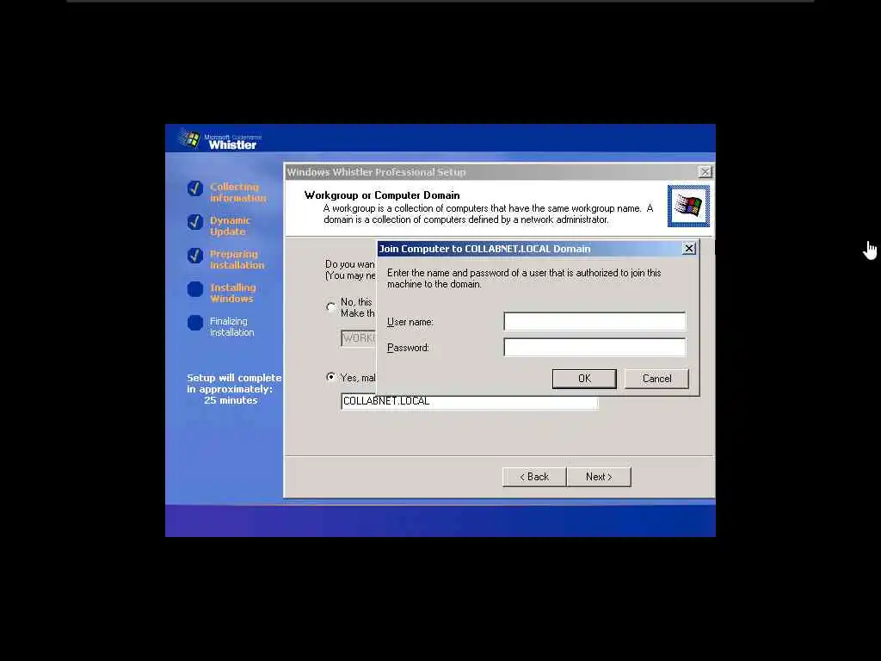The height and width of the screenshot is (661, 881).
Task: Focus the User name input field
Action: (595, 322)
